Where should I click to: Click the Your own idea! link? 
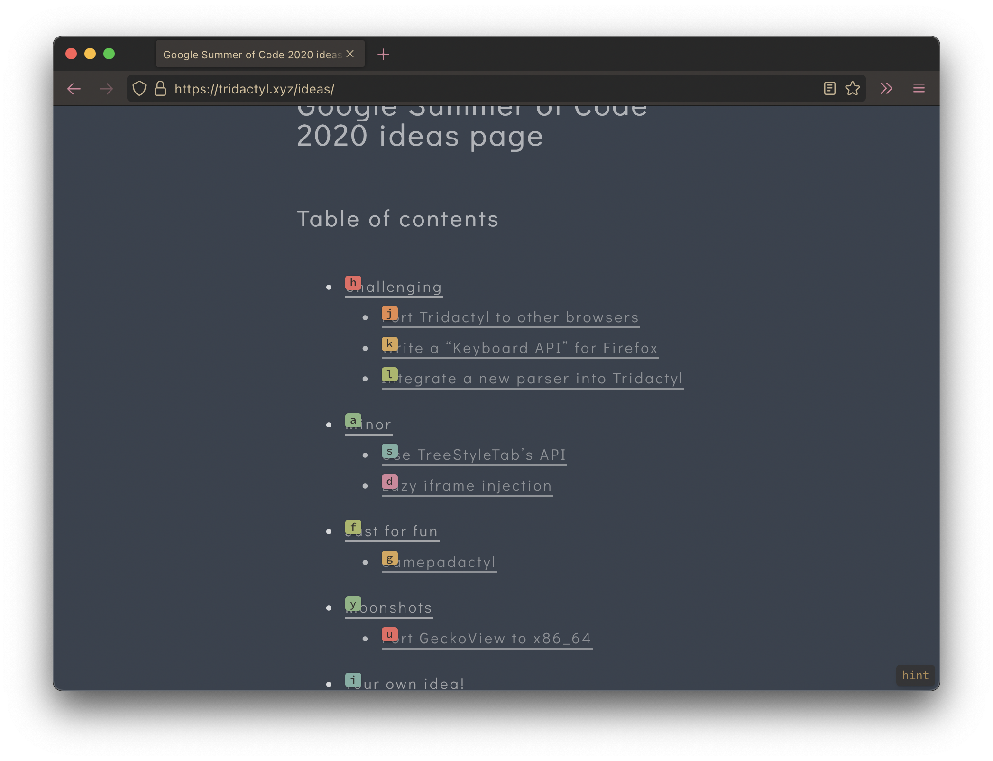(406, 682)
